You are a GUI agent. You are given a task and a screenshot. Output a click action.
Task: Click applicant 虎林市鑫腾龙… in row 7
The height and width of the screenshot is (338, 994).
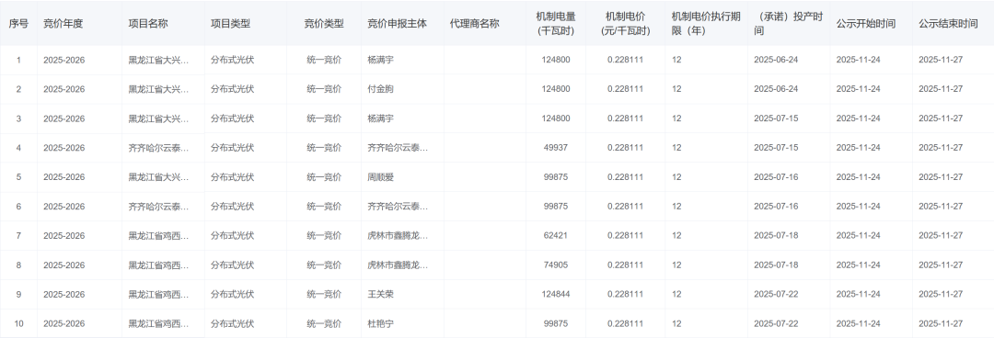coord(398,235)
